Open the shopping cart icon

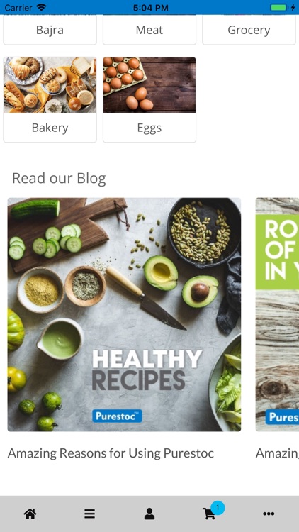point(208,514)
